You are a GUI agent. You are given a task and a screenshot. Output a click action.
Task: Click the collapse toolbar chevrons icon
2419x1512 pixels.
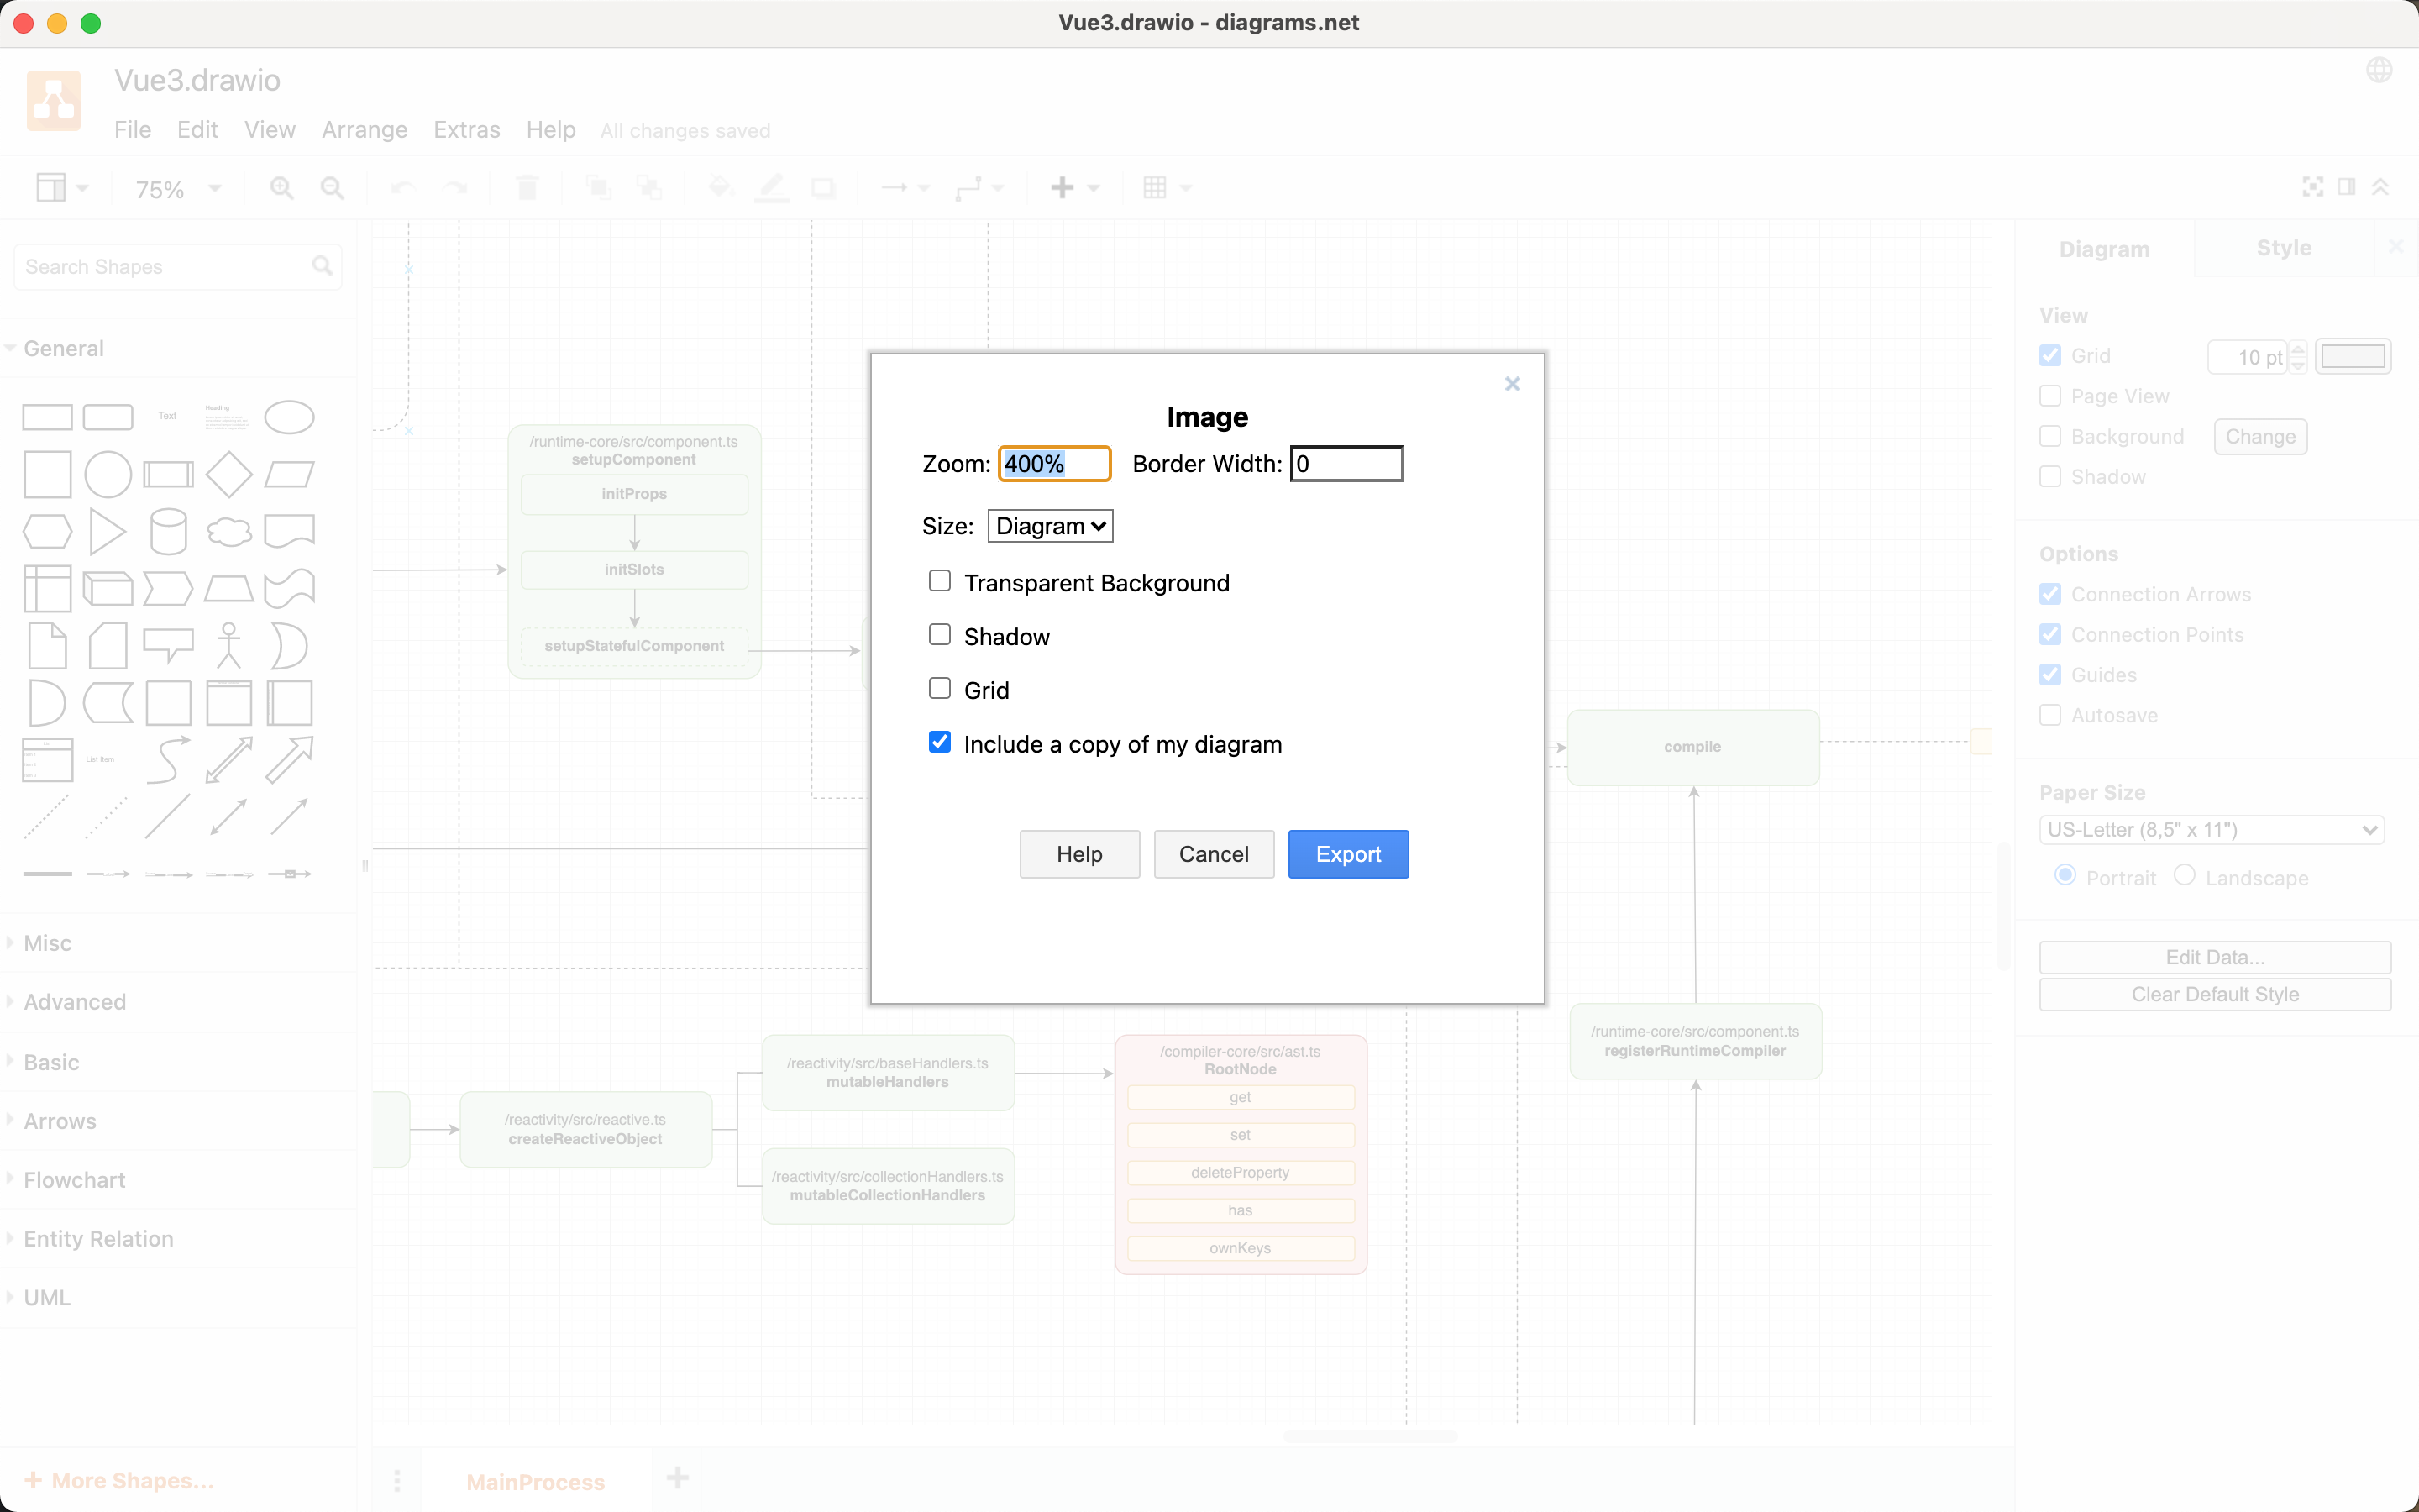click(x=2381, y=187)
